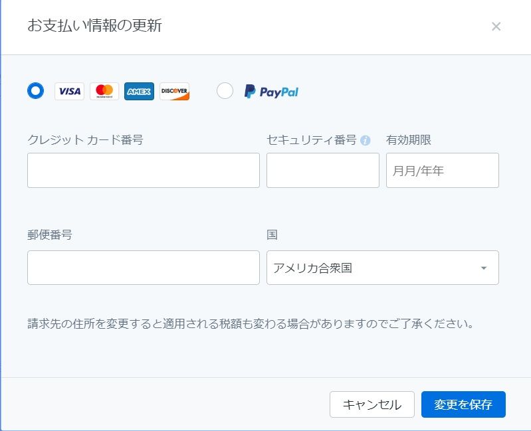The height and width of the screenshot is (431, 531).
Task: Focus the 郵便番号 input field
Action: click(143, 268)
